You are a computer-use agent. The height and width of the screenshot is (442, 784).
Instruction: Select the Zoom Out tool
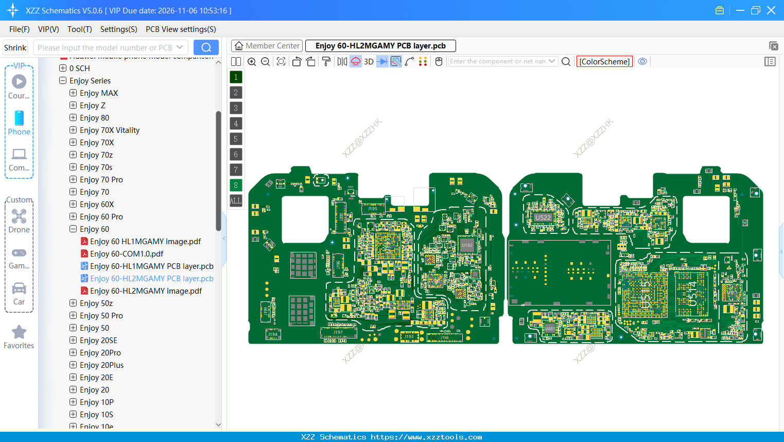click(265, 61)
